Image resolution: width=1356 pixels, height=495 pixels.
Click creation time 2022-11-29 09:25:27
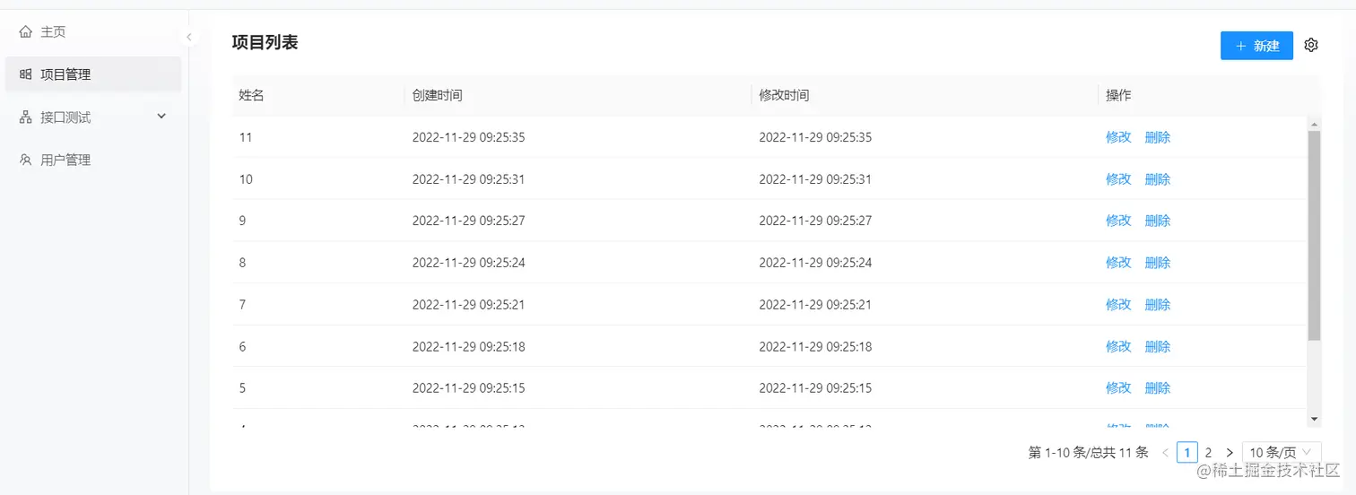pyautogui.click(x=468, y=221)
